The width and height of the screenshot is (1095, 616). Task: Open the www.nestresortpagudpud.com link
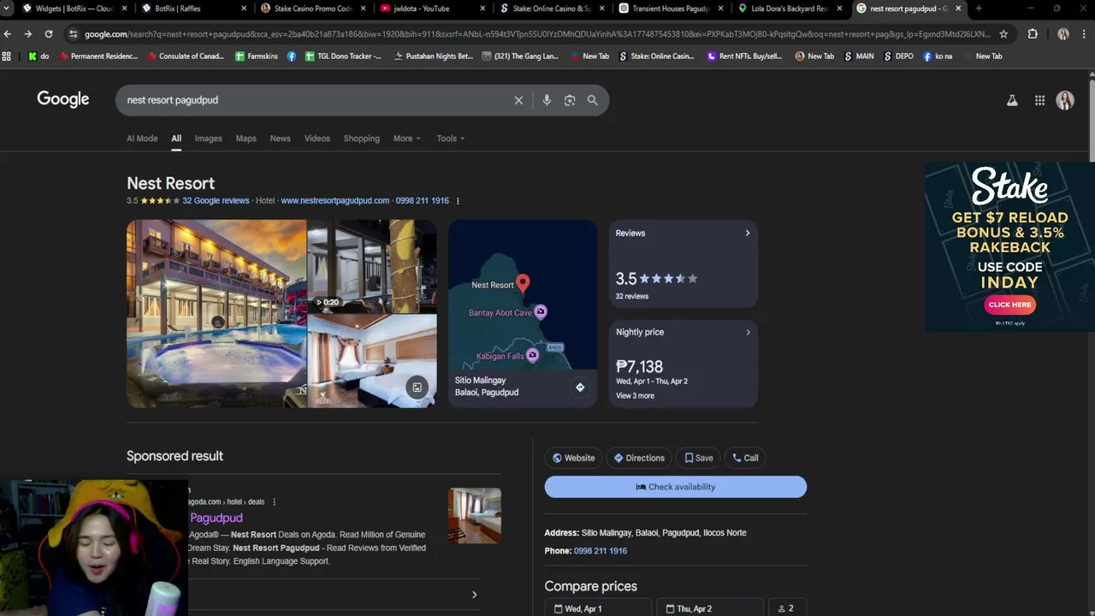[x=334, y=201]
